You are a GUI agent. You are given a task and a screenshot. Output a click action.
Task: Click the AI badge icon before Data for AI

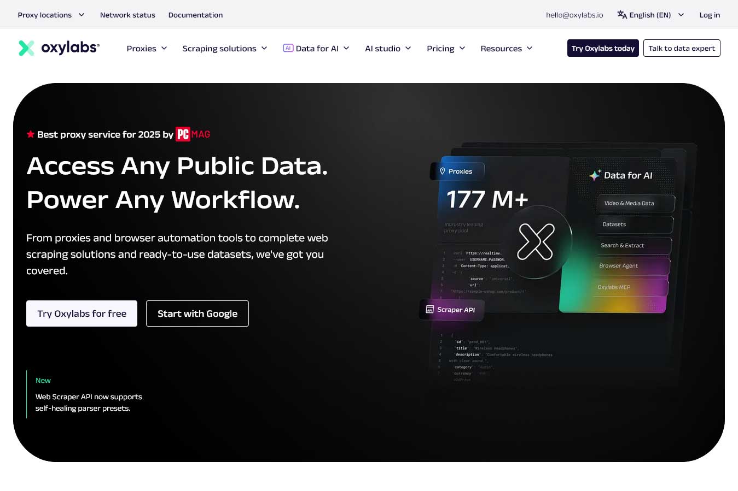[288, 48]
